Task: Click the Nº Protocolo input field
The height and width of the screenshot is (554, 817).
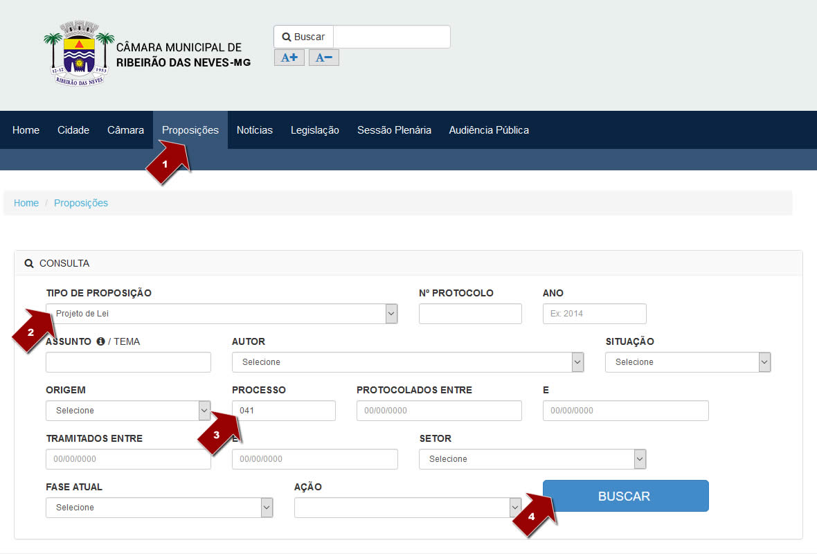Action: tap(470, 314)
